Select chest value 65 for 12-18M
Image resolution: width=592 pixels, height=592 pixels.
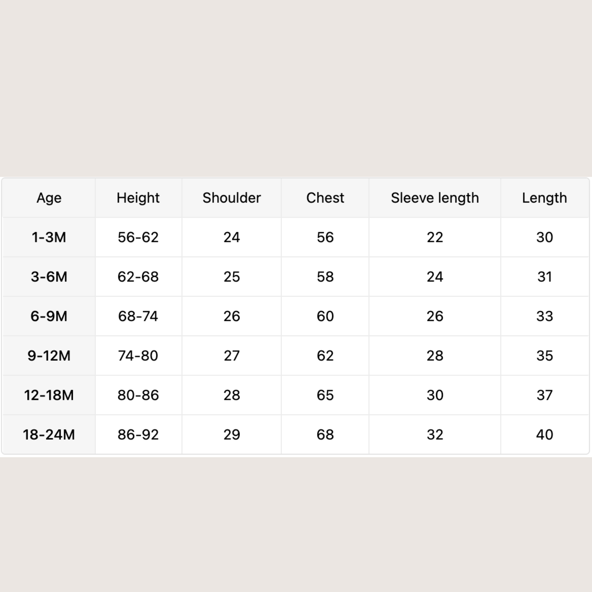point(325,395)
